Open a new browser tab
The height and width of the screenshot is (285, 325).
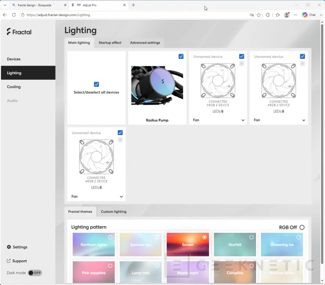[133, 5]
